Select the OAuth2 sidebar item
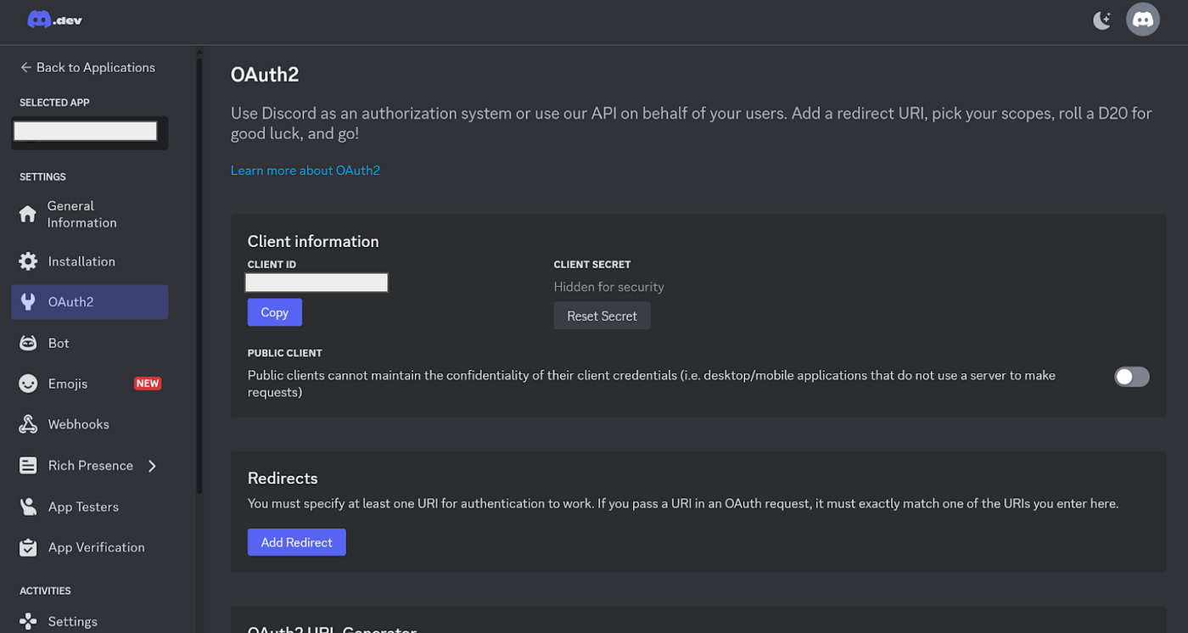1188x633 pixels. (x=90, y=302)
